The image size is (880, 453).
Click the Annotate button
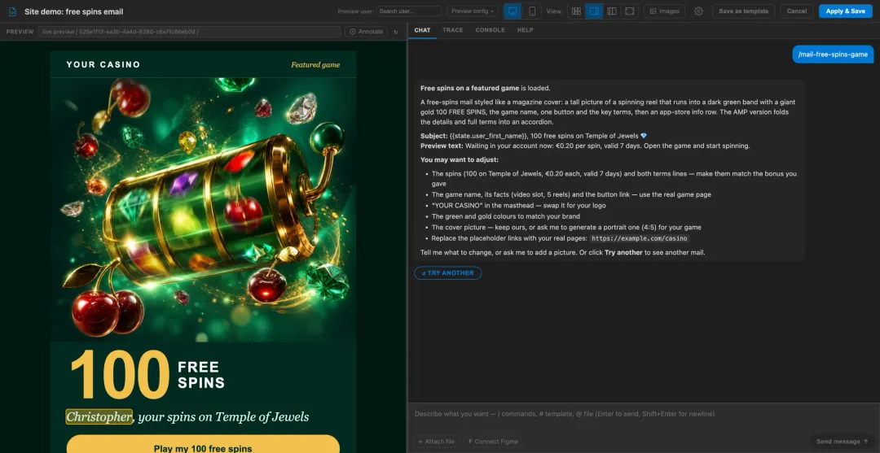366,32
